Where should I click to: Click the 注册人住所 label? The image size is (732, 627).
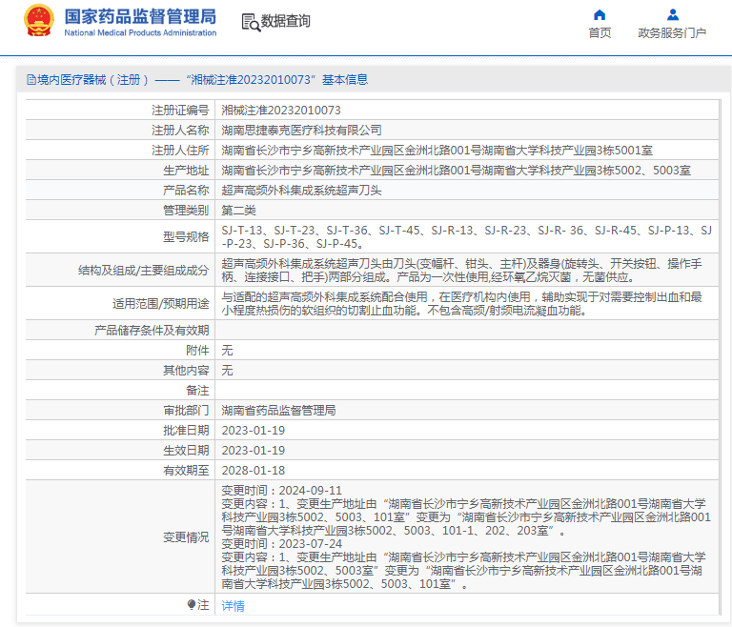point(180,151)
